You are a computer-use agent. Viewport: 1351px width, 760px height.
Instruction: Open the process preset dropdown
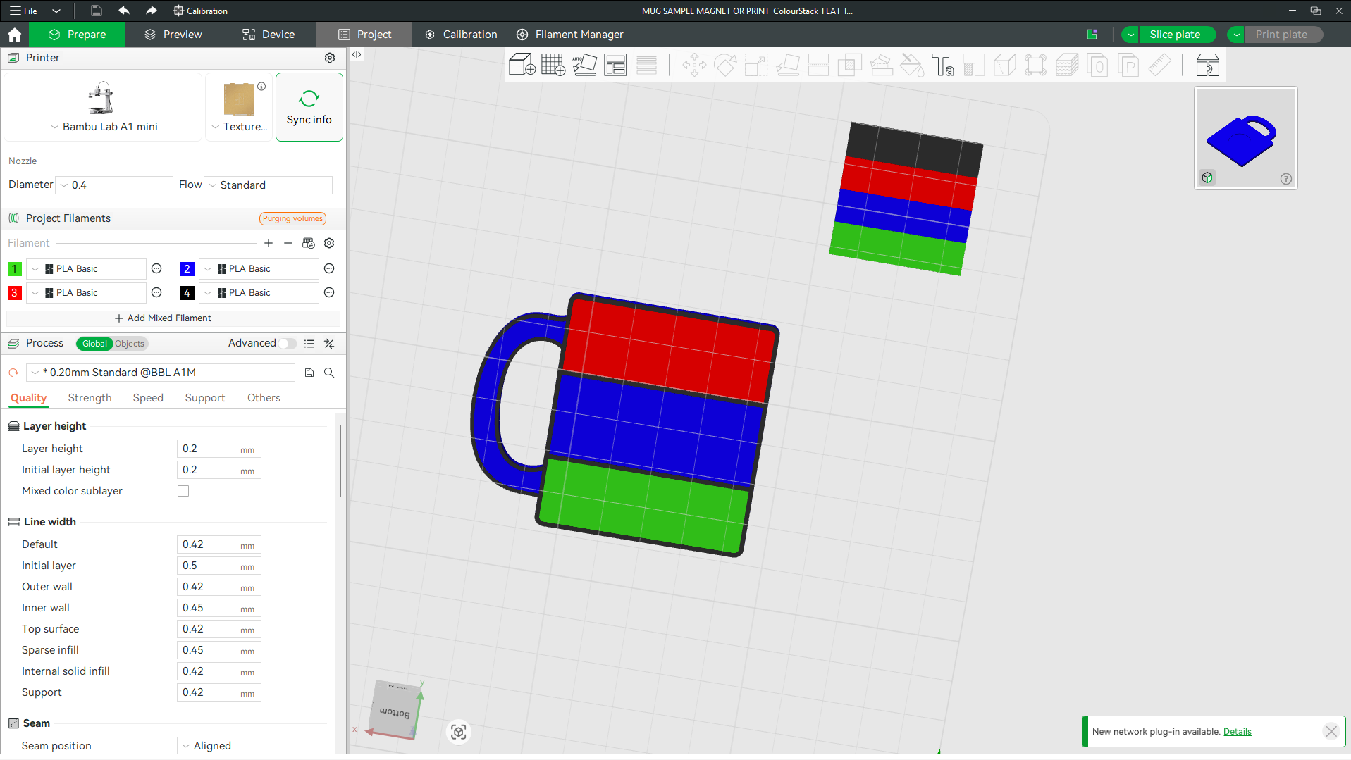(x=161, y=373)
